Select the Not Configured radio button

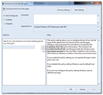click(4, 16)
